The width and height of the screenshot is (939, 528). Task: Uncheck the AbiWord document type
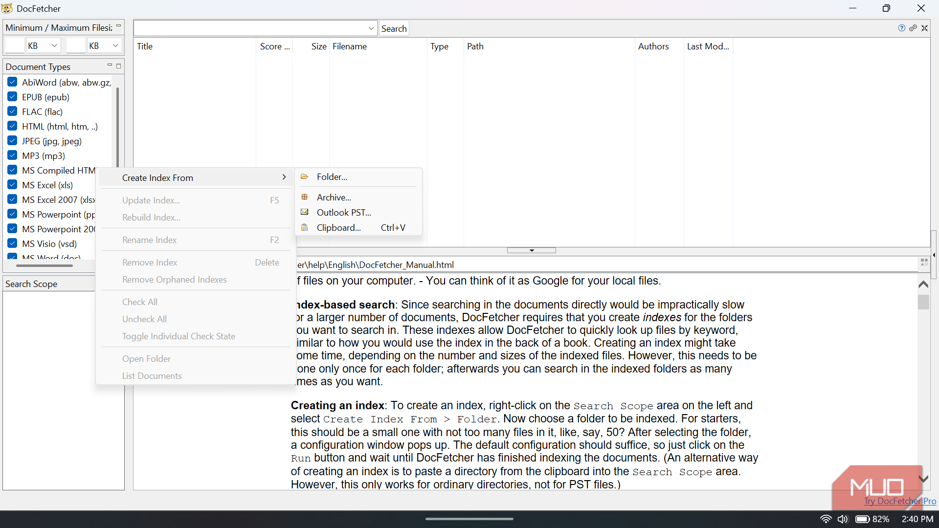click(13, 82)
